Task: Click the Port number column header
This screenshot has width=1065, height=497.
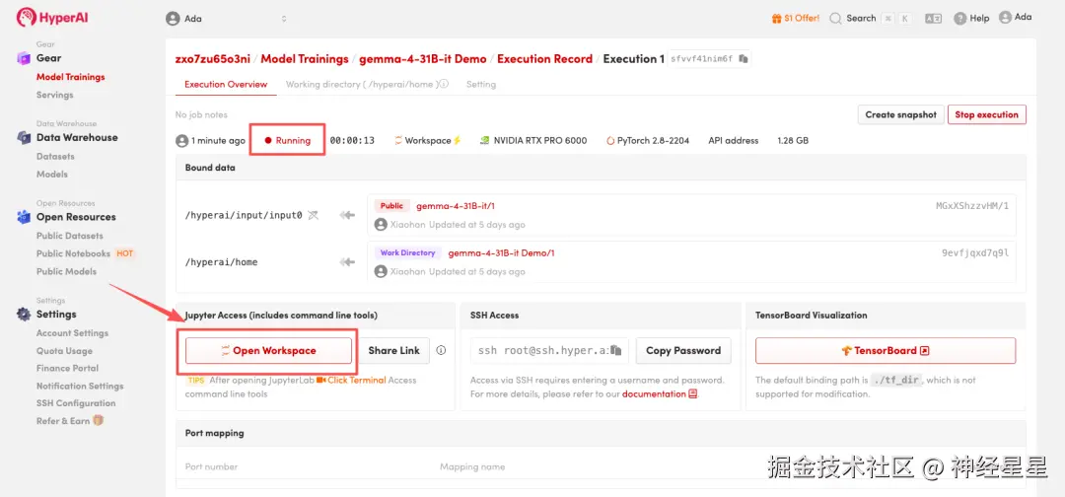Action: point(211,467)
